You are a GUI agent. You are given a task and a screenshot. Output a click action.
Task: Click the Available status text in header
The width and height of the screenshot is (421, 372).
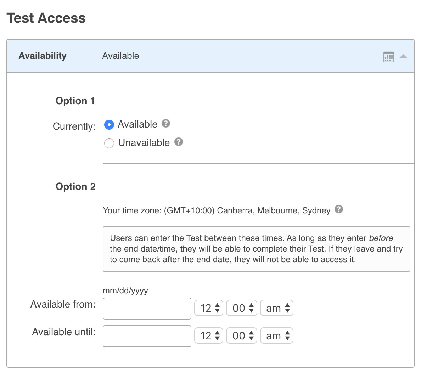coord(120,56)
